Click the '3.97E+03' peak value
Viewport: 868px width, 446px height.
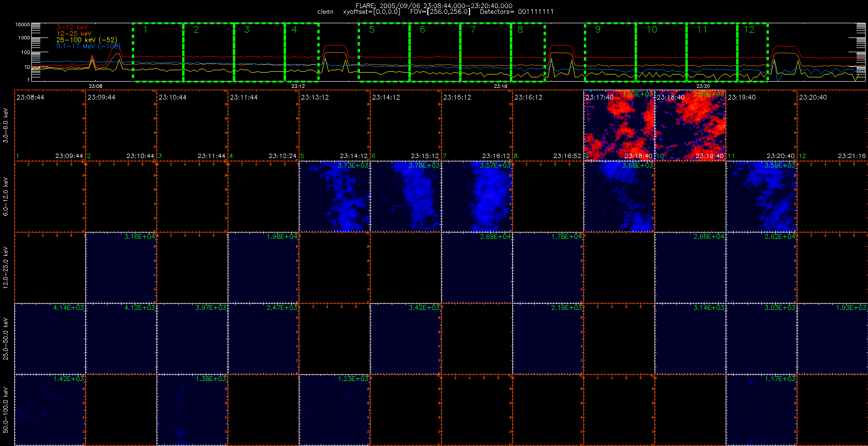tap(211, 307)
